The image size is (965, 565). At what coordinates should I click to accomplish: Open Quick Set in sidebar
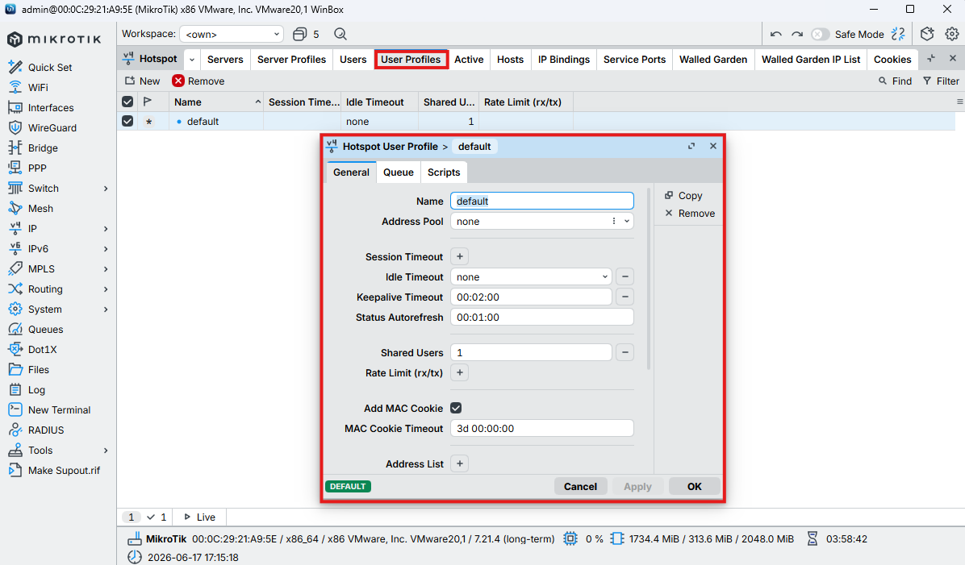point(49,67)
